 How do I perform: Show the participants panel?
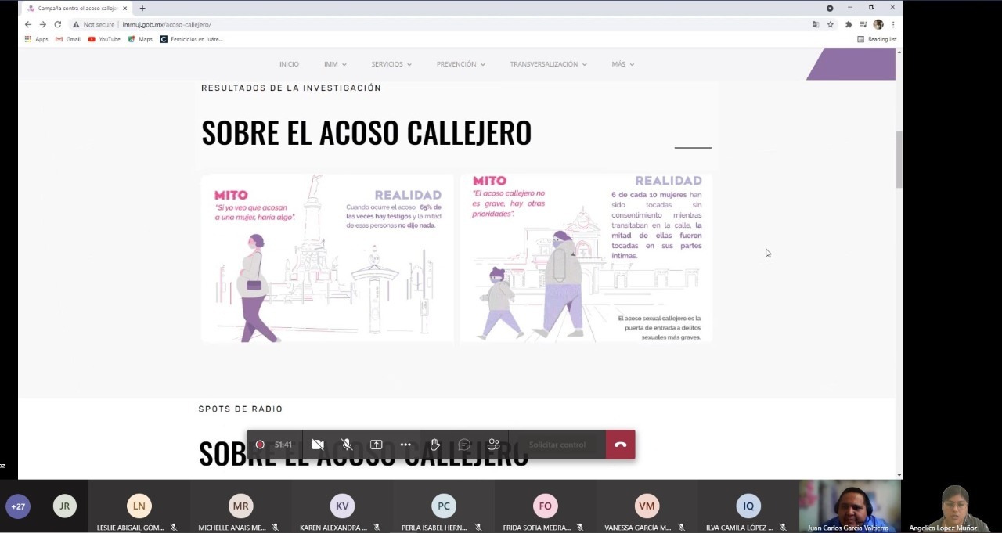[x=493, y=445]
